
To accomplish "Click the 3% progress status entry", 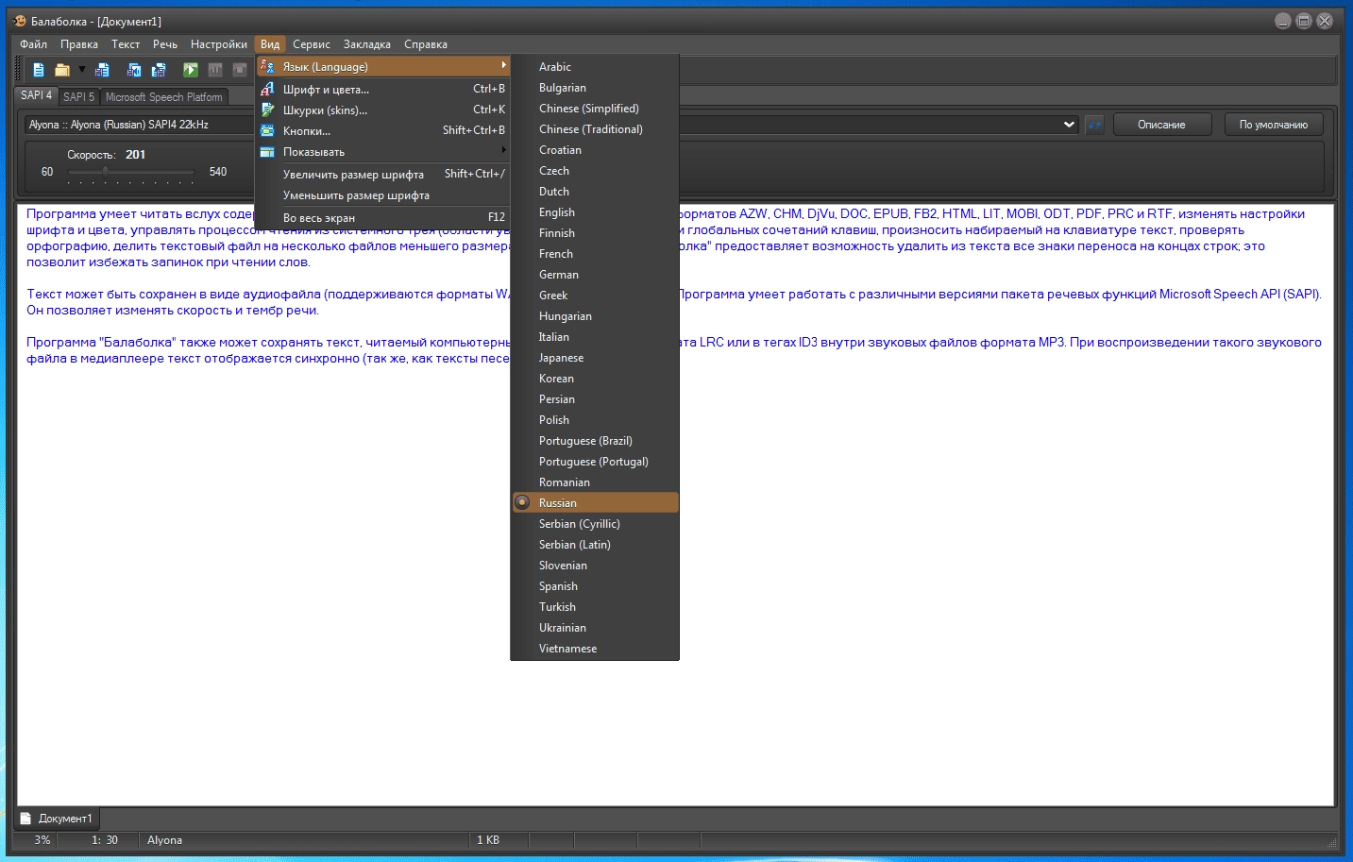I will click(x=42, y=840).
